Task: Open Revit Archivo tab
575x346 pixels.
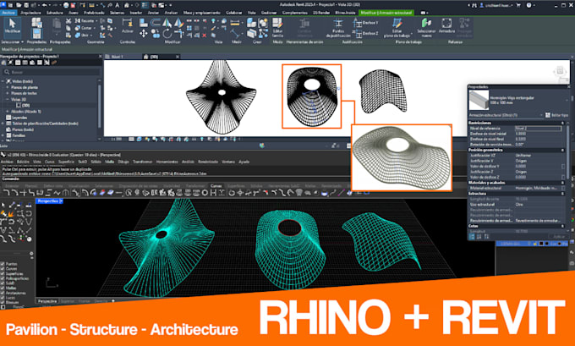Action: pyautogui.click(x=8, y=13)
